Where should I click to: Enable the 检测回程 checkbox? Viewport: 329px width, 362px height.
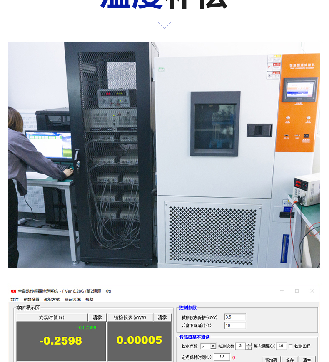click(x=291, y=346)
